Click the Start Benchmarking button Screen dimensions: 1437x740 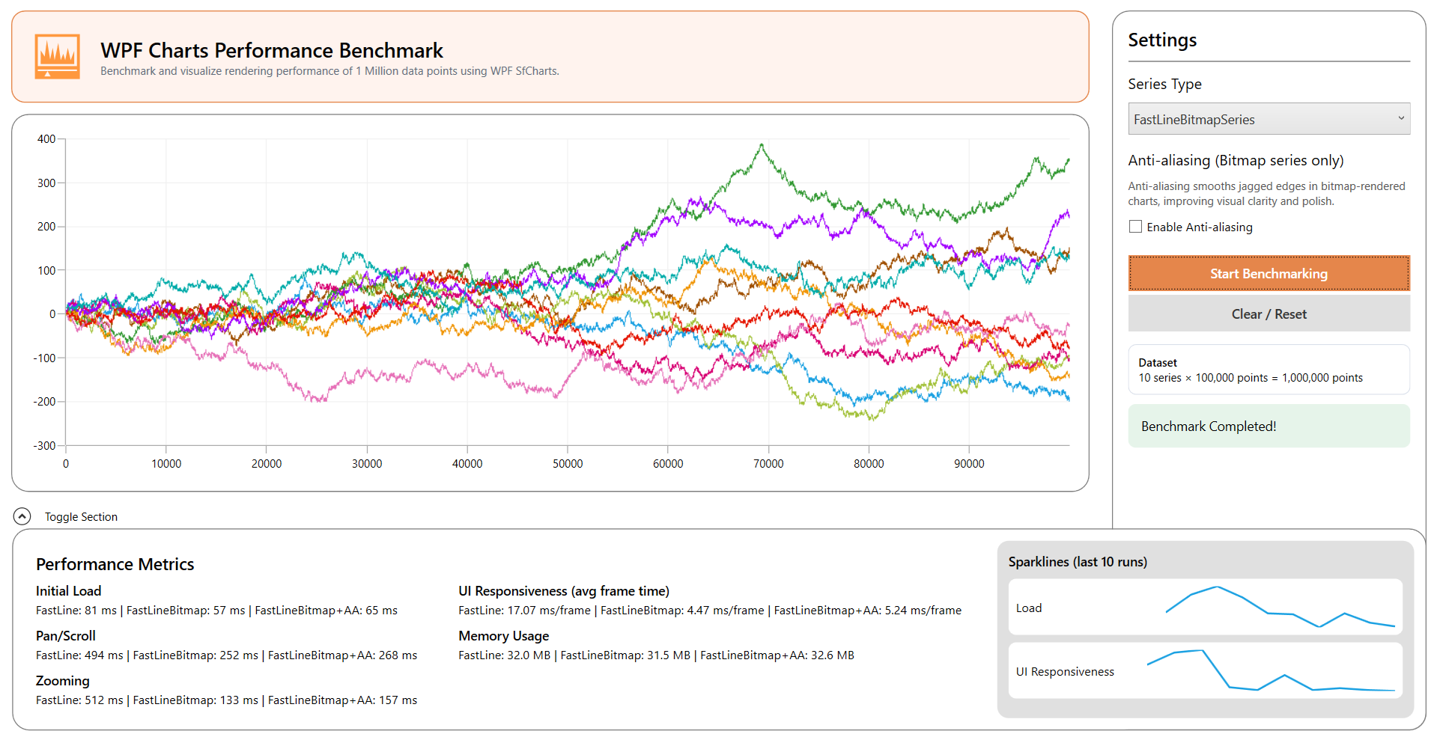(1269, 273)
